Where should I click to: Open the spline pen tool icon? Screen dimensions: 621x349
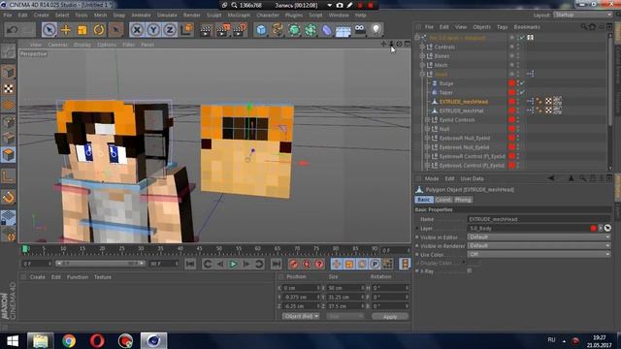(278, 30)
